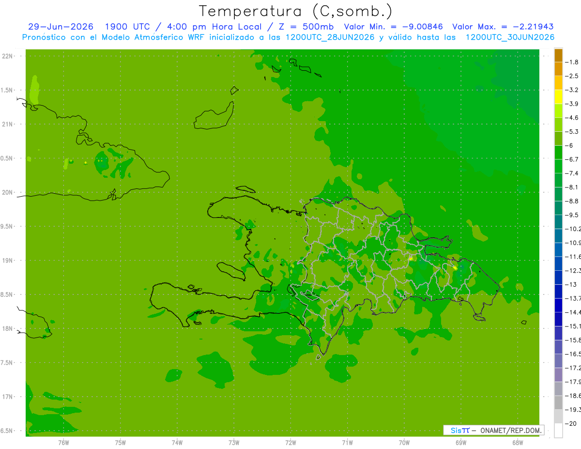Click the '17N' latitude label
This screenshot has width=581, height=449.
tap(8, 397)
